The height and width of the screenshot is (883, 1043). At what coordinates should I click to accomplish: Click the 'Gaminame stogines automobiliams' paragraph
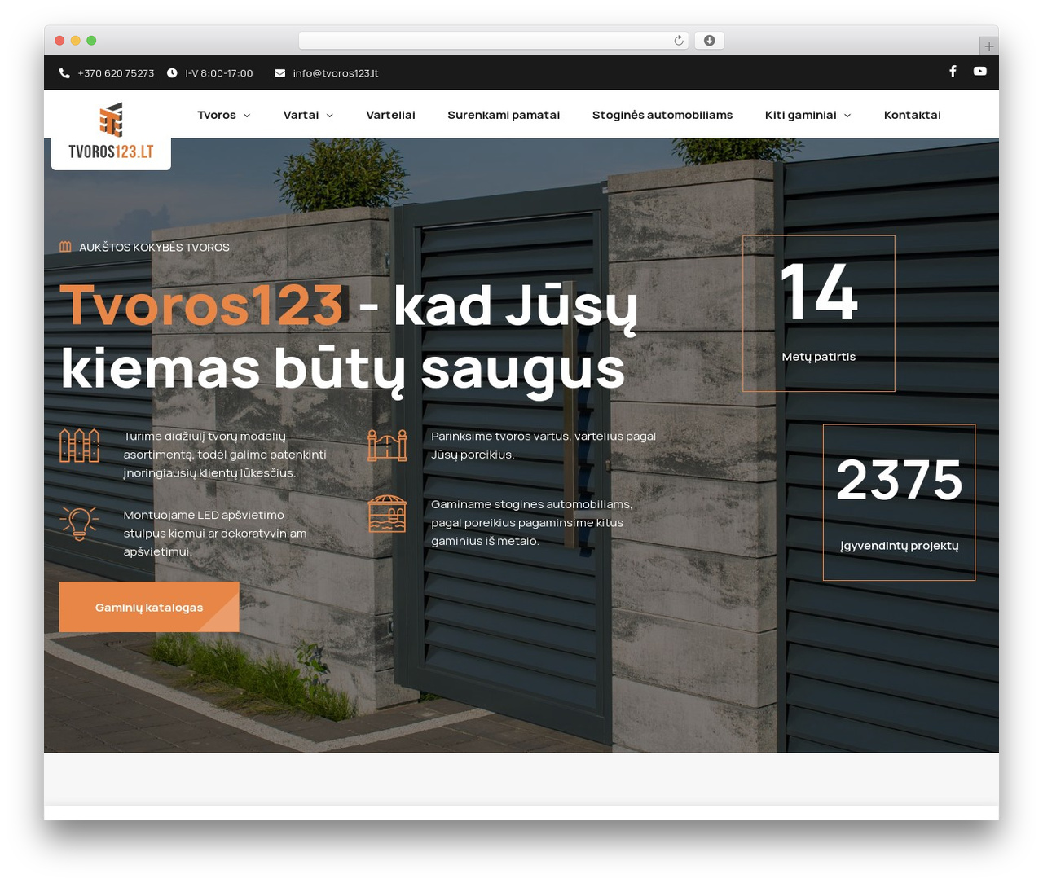point(532,522)
